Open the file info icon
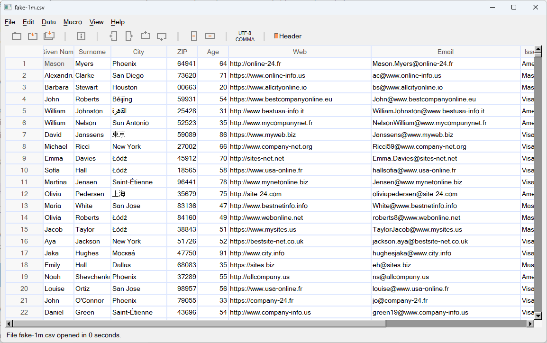This screenshot has width=547, height=343. pyautogui.click(x=81, y=36)
